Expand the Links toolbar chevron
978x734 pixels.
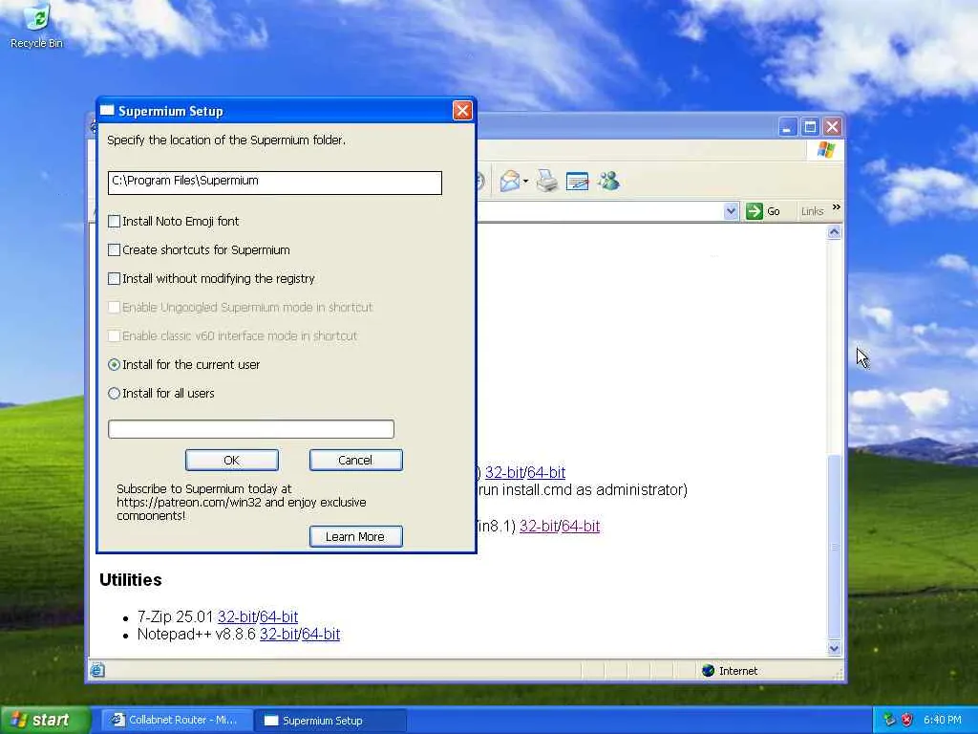837,207
